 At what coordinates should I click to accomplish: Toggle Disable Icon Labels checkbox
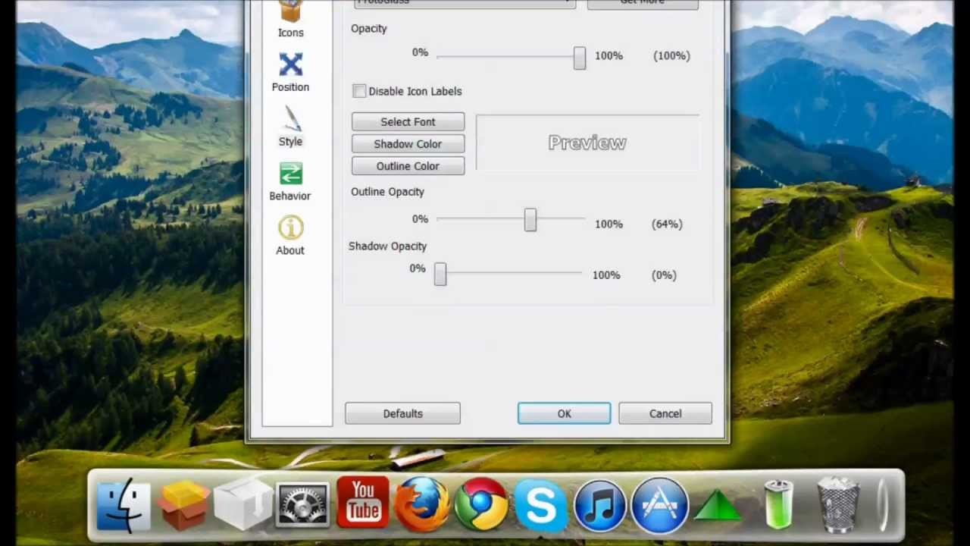(359, 91)
